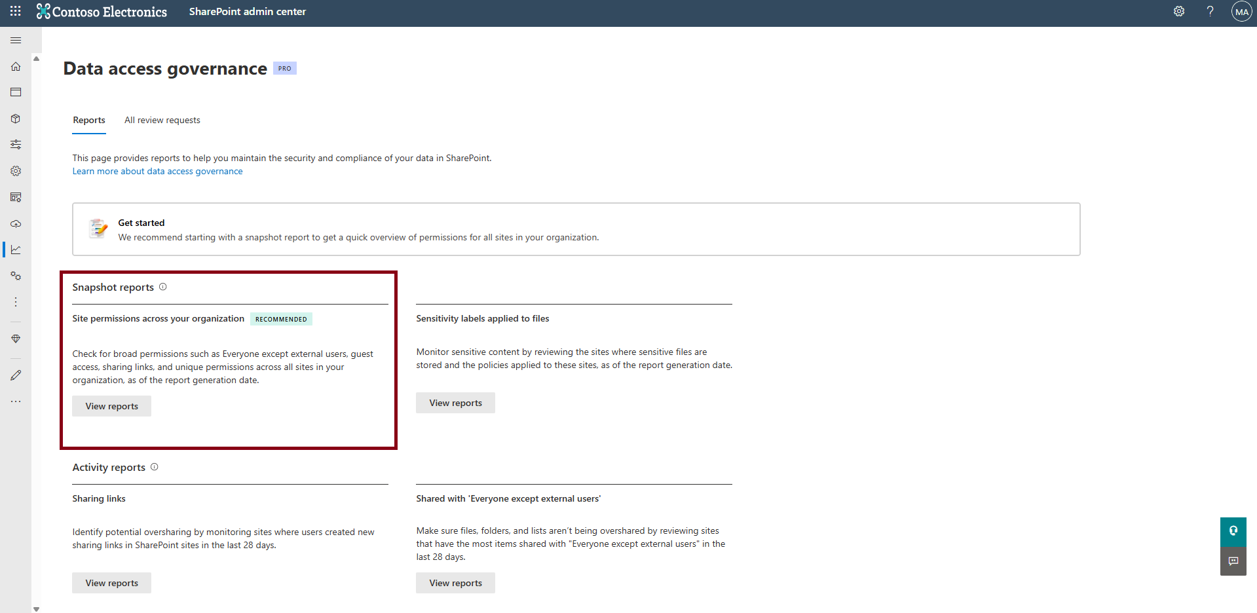
Task: Open the Advanced double-gear sidebar icon
Action: pyautogui.click(x=16, y=276)
